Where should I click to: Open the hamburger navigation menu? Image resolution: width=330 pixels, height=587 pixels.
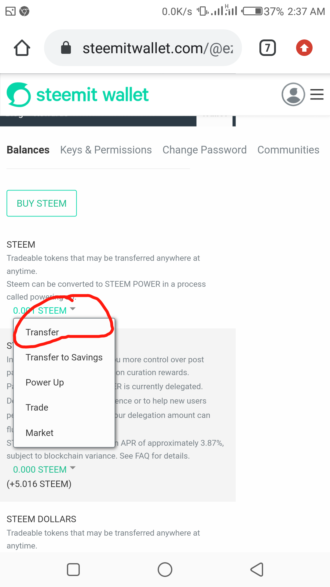pos(317,94)
